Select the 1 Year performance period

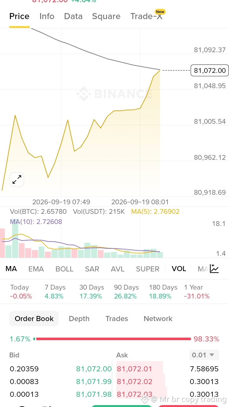click(x=197, y=292)
